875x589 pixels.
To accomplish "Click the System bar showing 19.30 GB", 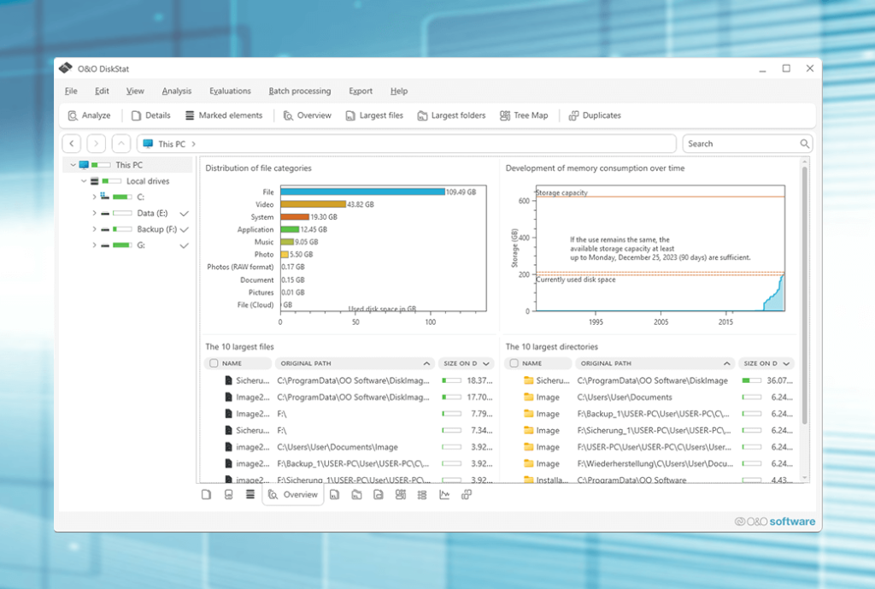I will pos(295,216).
